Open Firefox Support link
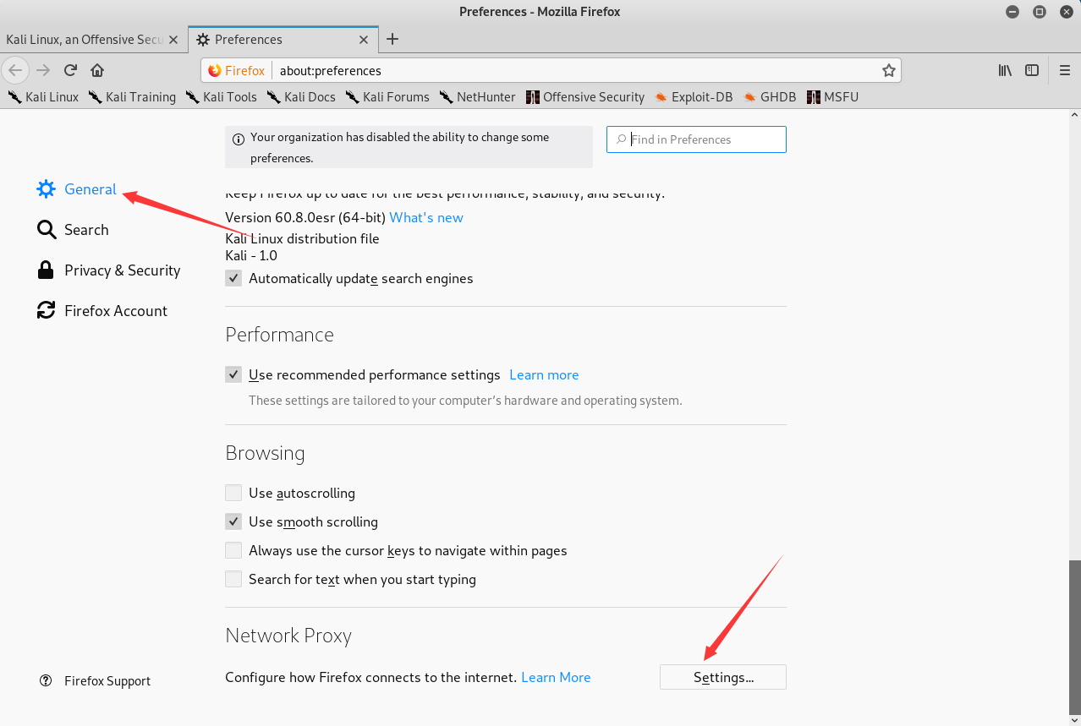1081x726 pixels. 95,681
